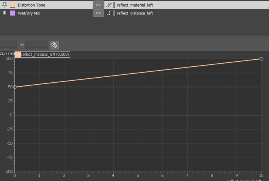Select the reflect_material_left parameter name
This screenshot has height=181, width=269.
134,5
